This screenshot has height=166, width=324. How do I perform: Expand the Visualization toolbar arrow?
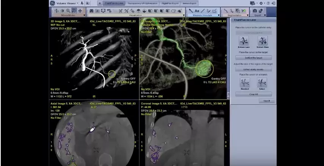click(184, 15)
